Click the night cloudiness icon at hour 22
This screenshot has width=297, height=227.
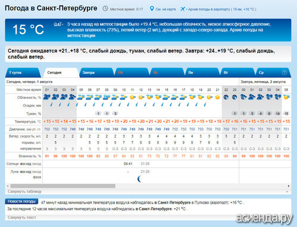(x=226, y=97)
